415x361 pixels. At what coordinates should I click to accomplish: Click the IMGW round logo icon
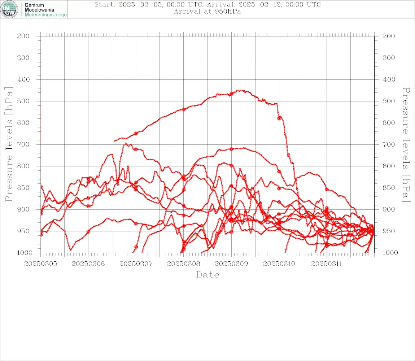pyautogui.click(x=9, y=9)
